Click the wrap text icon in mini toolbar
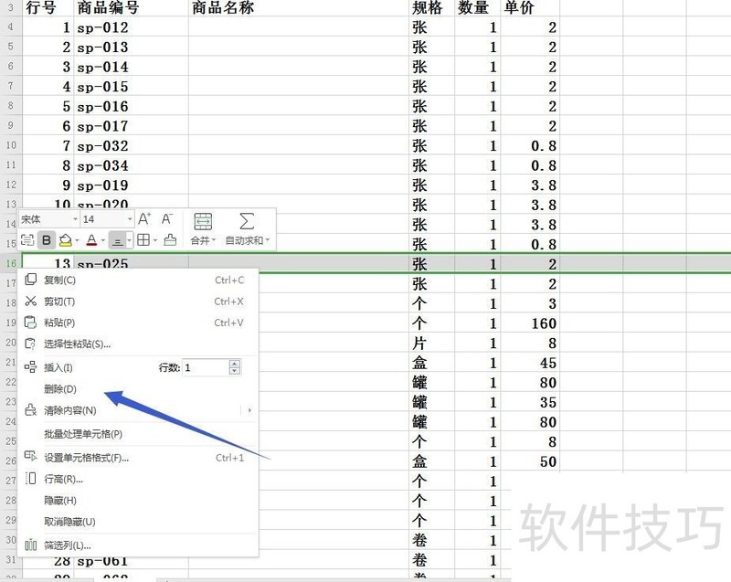Viewport: 731px width, 582px height. click(27, 240)
